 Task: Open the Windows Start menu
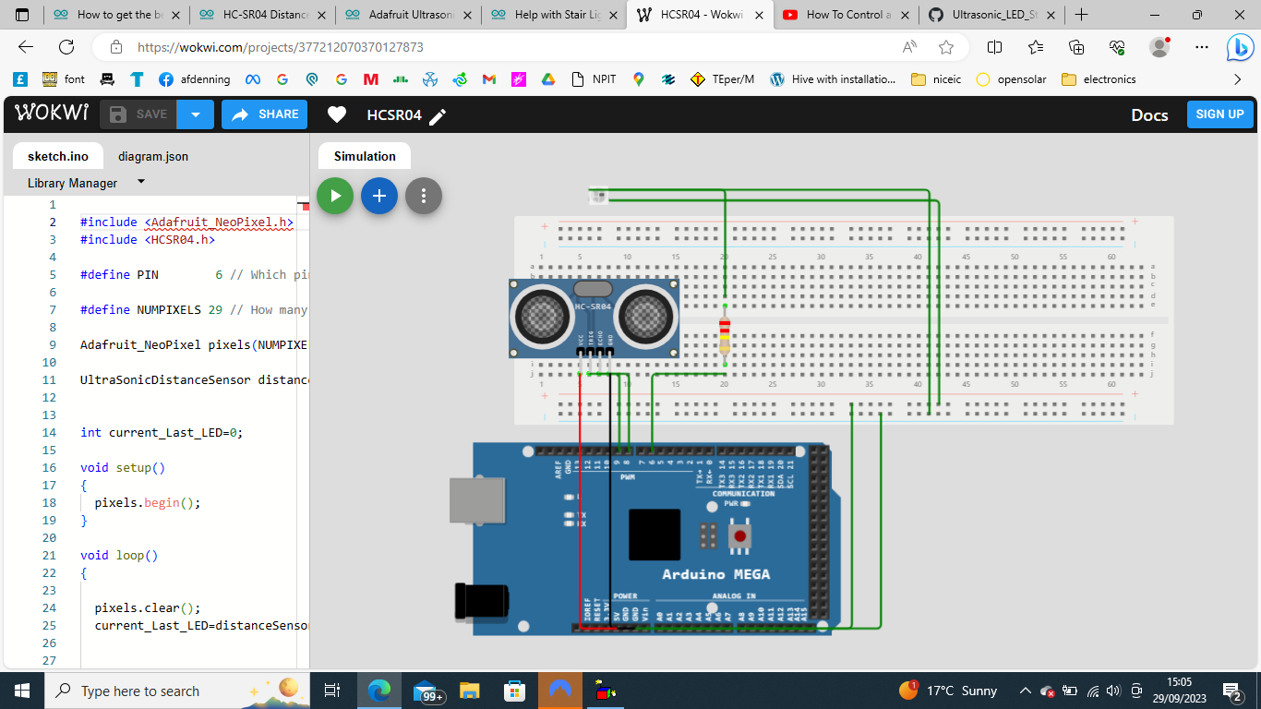(22, 691)
